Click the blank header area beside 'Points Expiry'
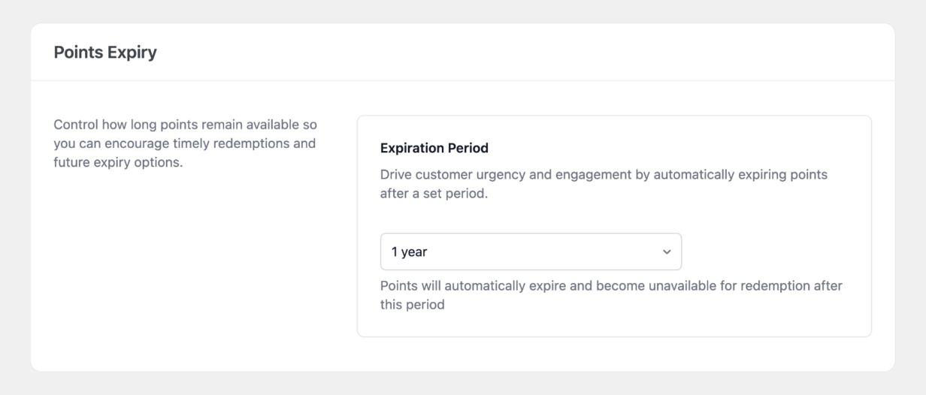This screenshot has width=926, height=395. [x=526, y=53]
